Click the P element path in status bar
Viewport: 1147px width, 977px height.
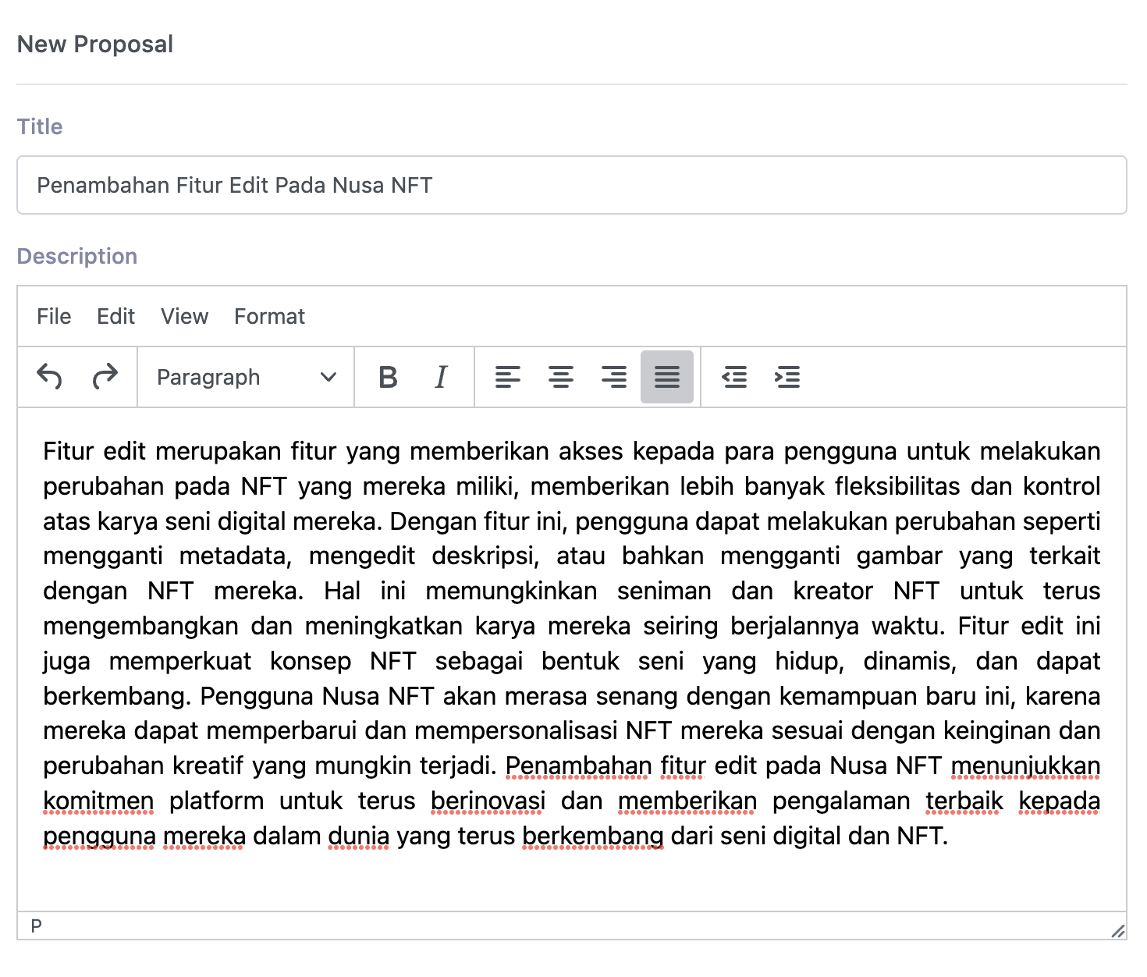36,926
